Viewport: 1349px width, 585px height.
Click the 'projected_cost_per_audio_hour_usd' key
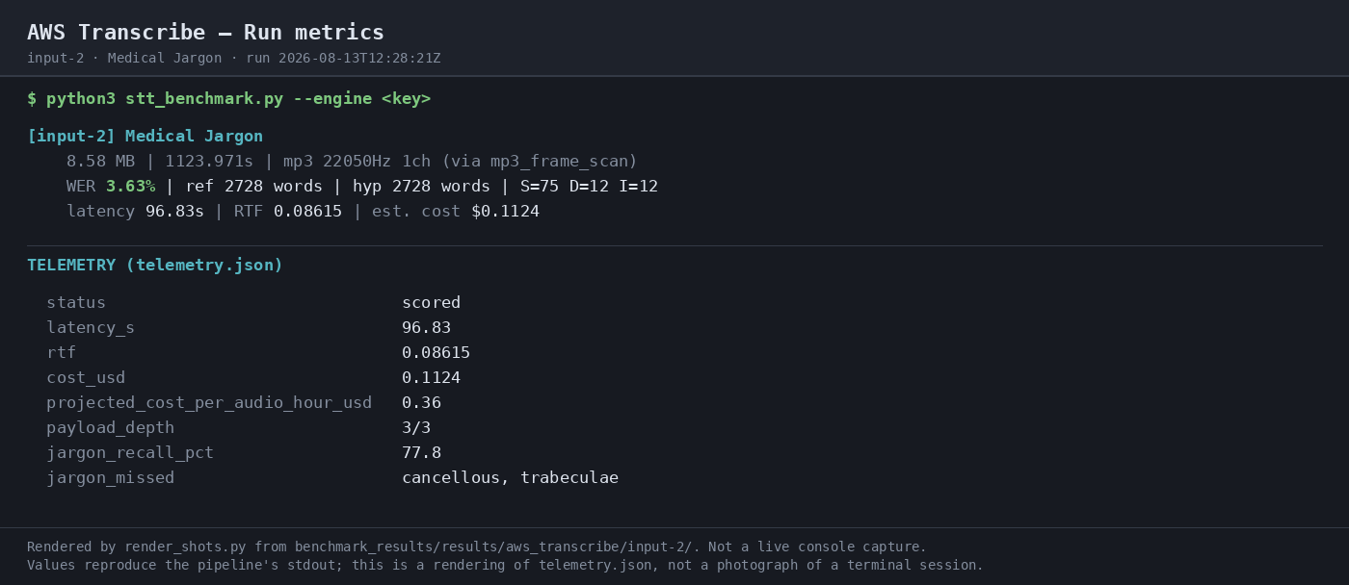point(209,403)
